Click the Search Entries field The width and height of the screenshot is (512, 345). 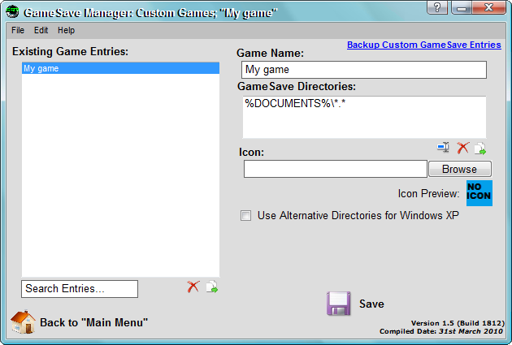click(80, 289)
